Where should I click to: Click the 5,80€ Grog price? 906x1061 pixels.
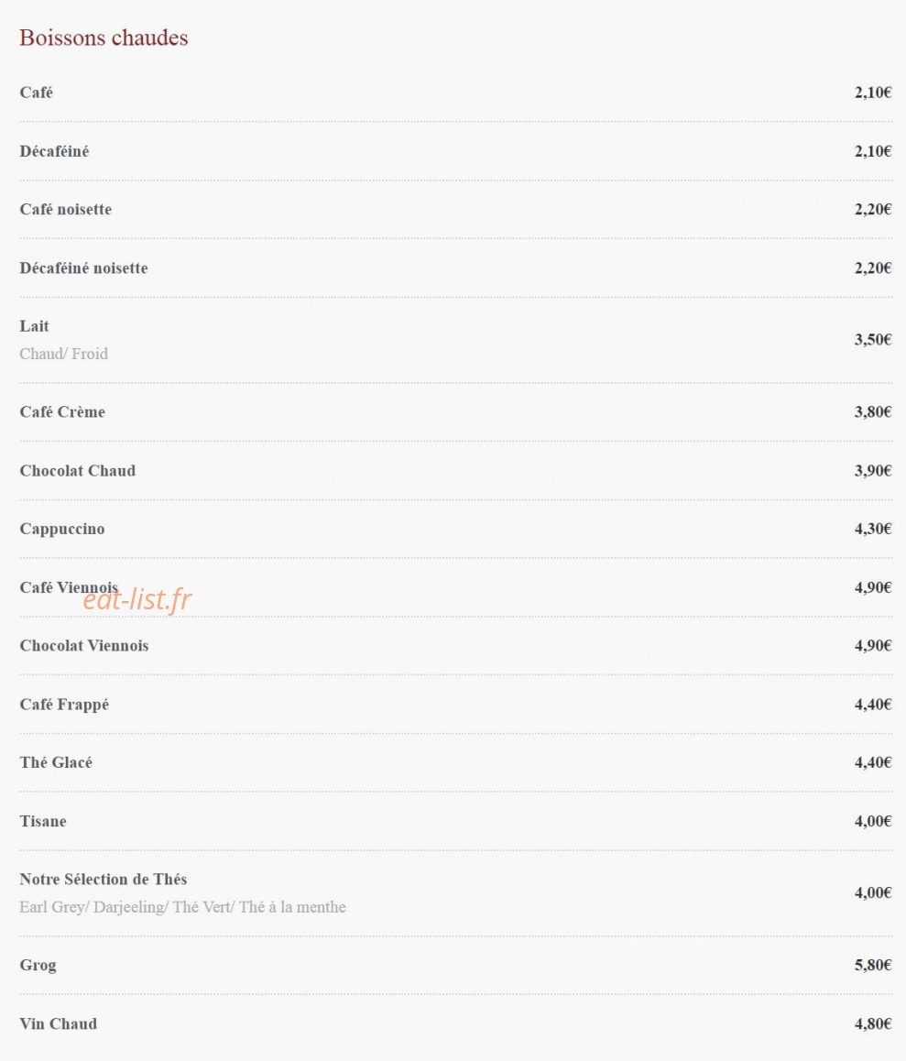tap(873, 965)
